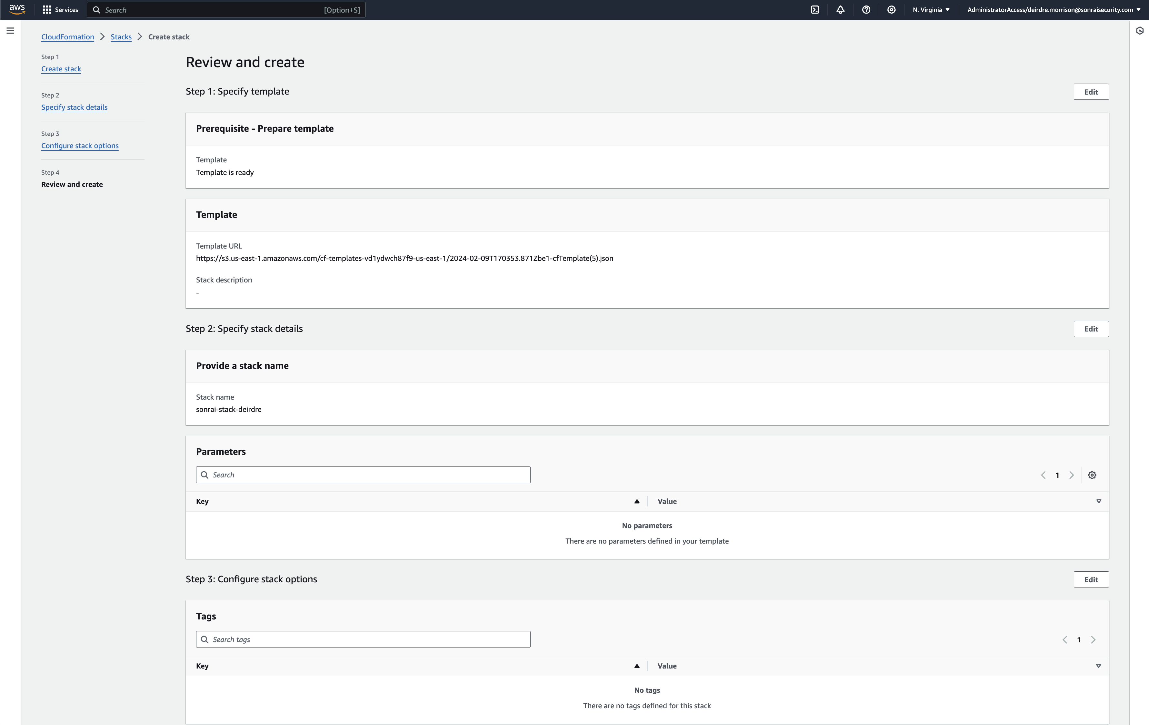Screen dimensions: 1149x725
Task: Open the N. Virginia region dropdown
Action: click(931, 10)
